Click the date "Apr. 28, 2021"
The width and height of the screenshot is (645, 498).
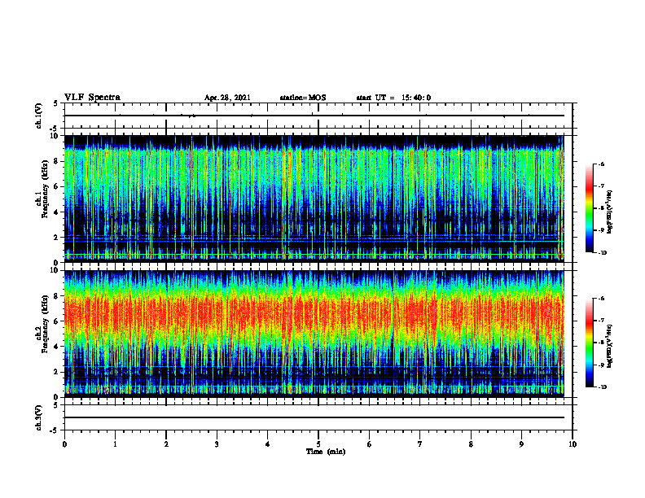click(x=227, y=98)
